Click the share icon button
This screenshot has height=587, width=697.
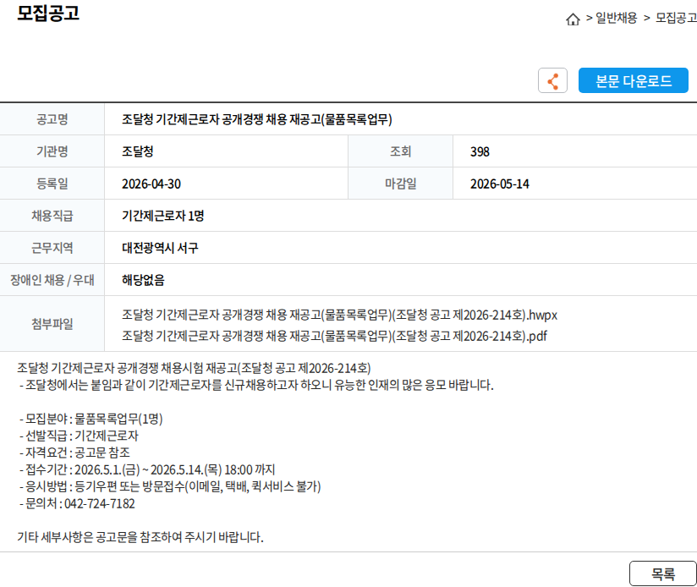click(552, 81)
